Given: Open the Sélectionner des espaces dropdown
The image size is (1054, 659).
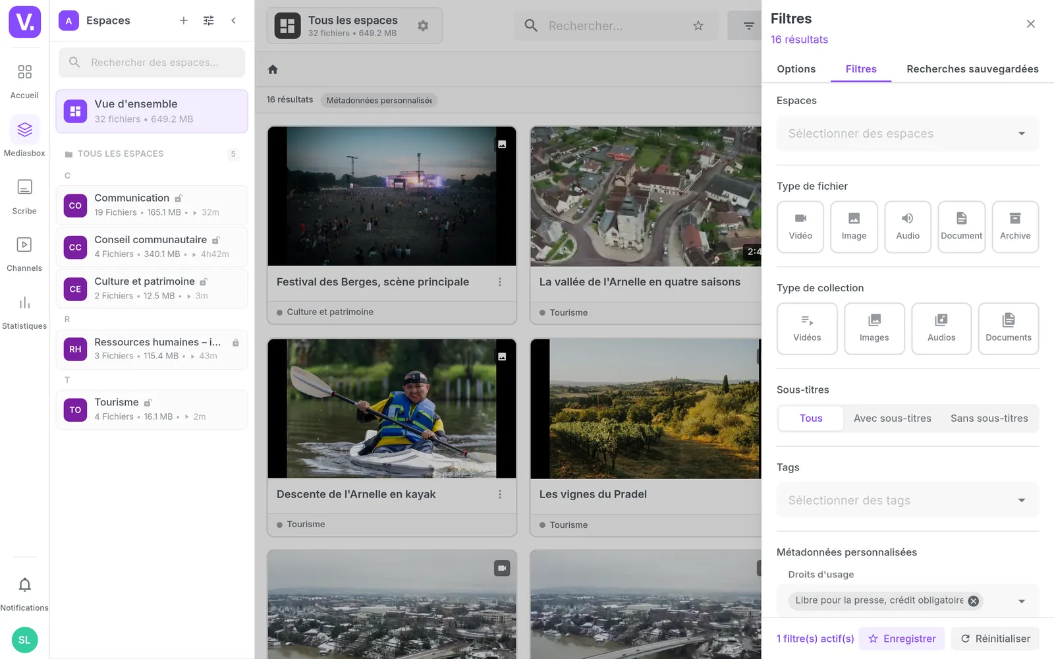Looking at the screenshot, I should point(908,134).
